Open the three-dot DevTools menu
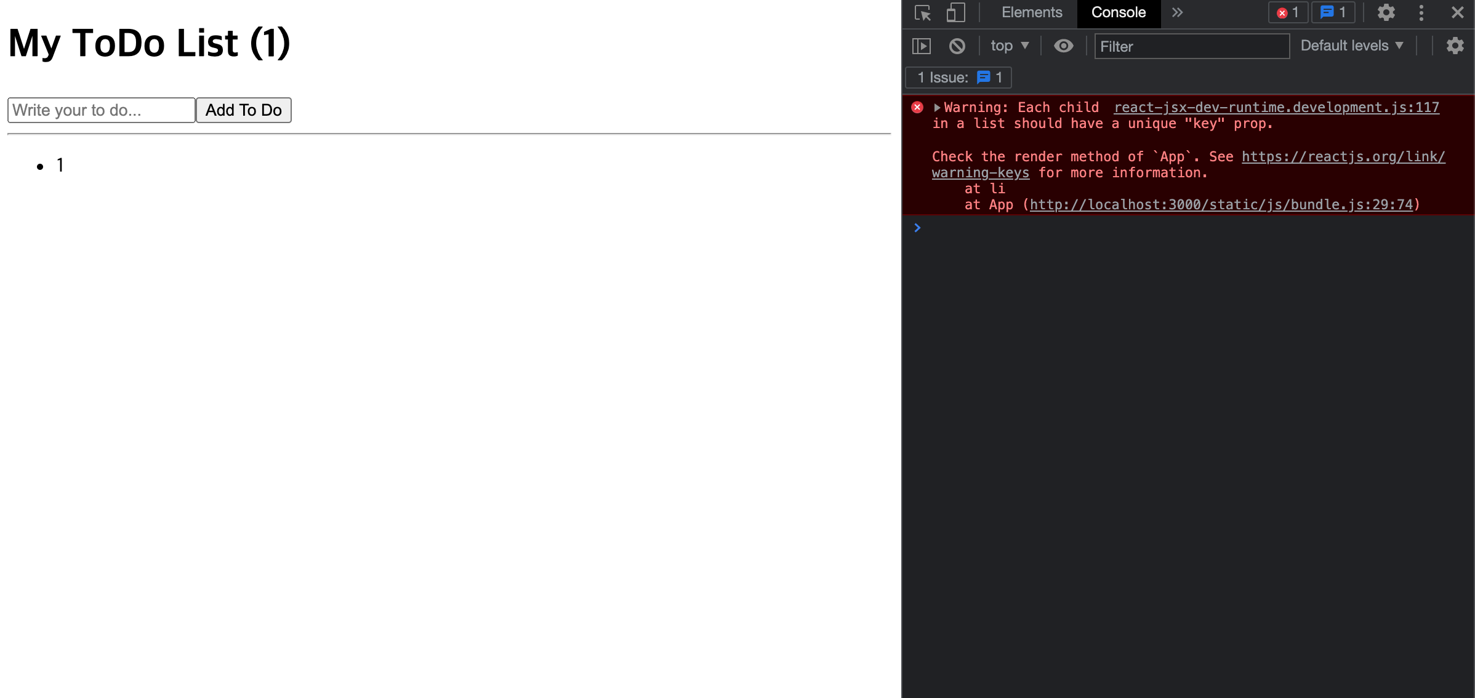The height and width of the screenshot is (698, 1475). [x=1421, y=13]
